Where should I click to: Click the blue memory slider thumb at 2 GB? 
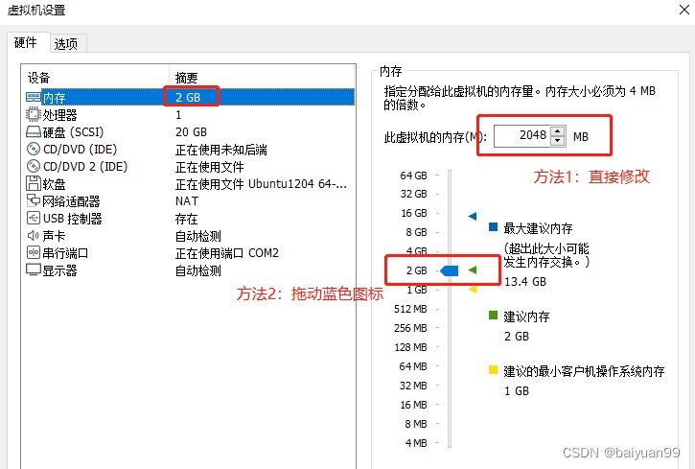click(450, 270)
